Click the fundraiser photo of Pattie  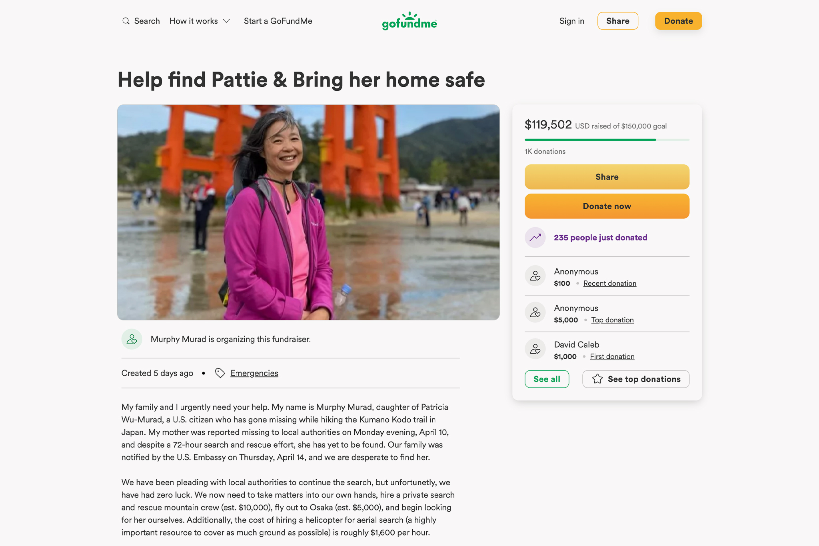click(308, 212)
